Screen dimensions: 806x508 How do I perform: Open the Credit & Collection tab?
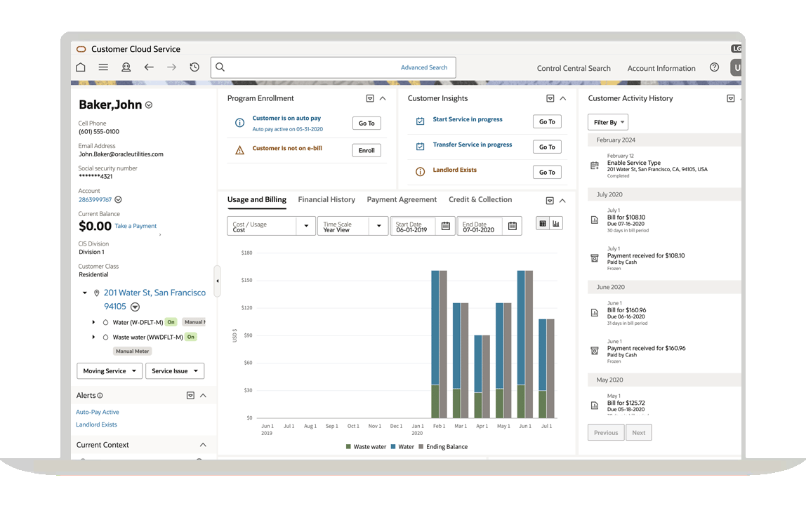point(480,200)
